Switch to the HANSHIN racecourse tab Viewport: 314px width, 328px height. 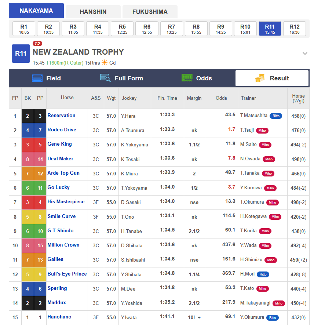click(93, 12)
